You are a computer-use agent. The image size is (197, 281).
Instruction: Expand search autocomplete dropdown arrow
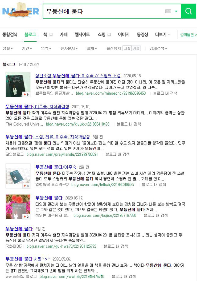click(176, 11)
